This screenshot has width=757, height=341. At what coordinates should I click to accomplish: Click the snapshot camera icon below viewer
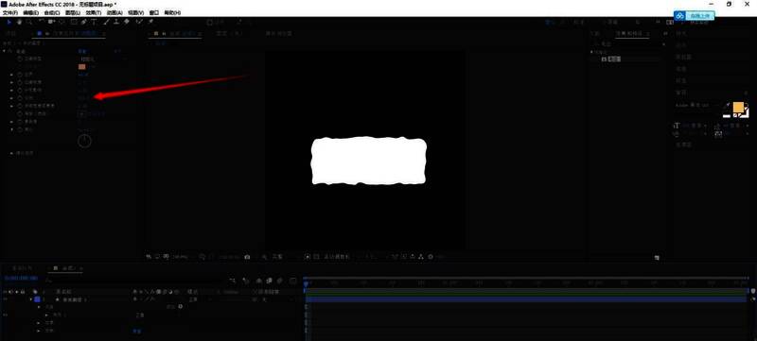click(x=248, y=257)
